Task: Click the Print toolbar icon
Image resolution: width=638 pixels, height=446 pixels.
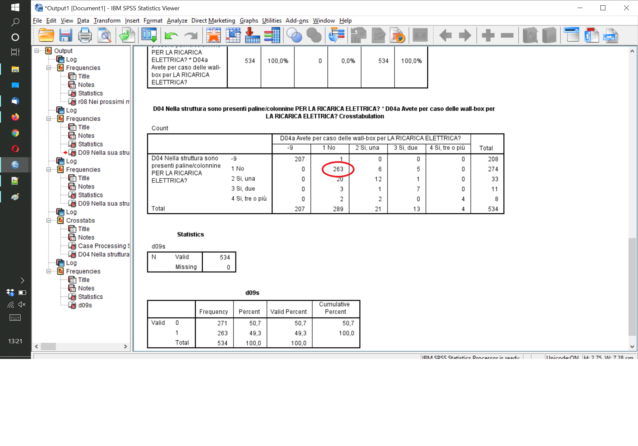Action: pos(85,35)
